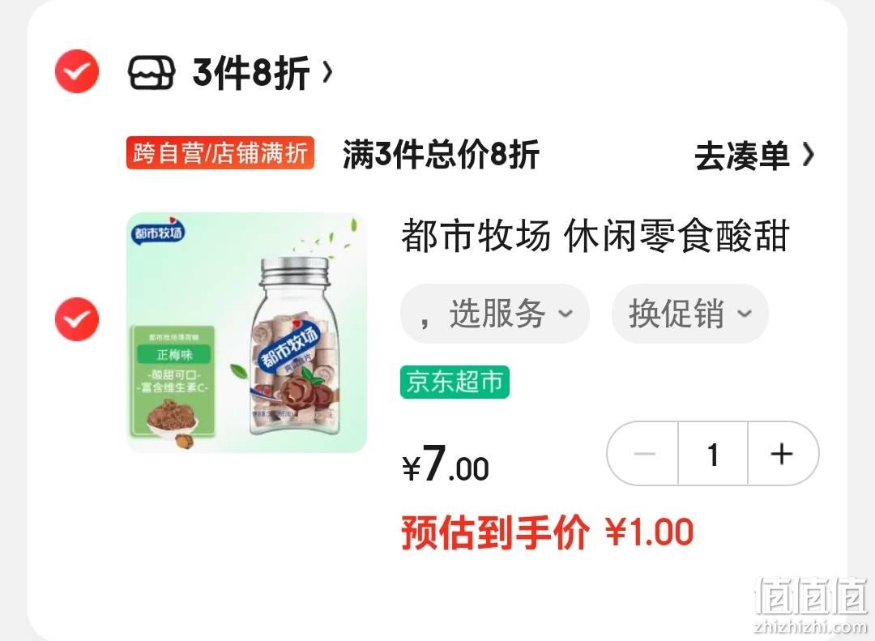875x641 pixels.
Task: Go to 去凑单 to add items
Action: tap(741, 156)
